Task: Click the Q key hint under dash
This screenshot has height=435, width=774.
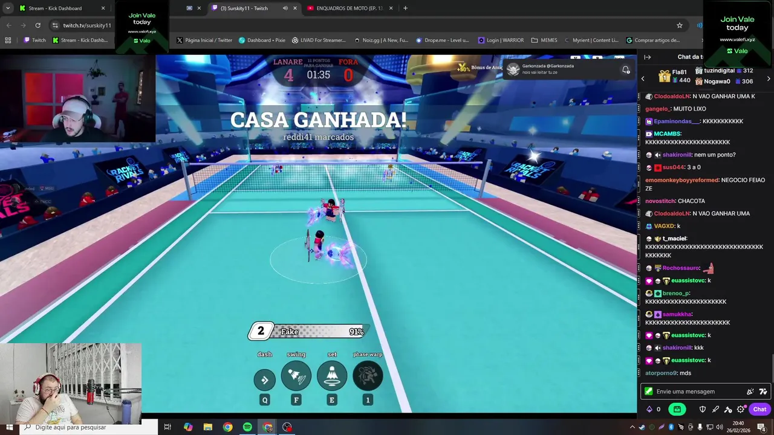Action: [x=264, y=400]
